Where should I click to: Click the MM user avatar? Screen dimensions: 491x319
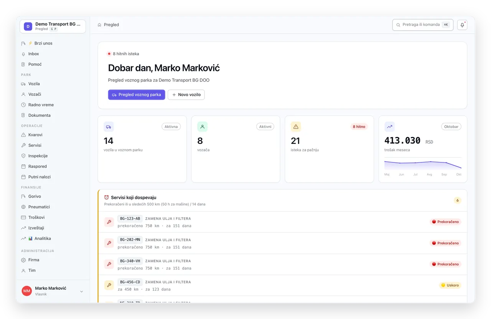pyautogui.click(x=27, y=291)
